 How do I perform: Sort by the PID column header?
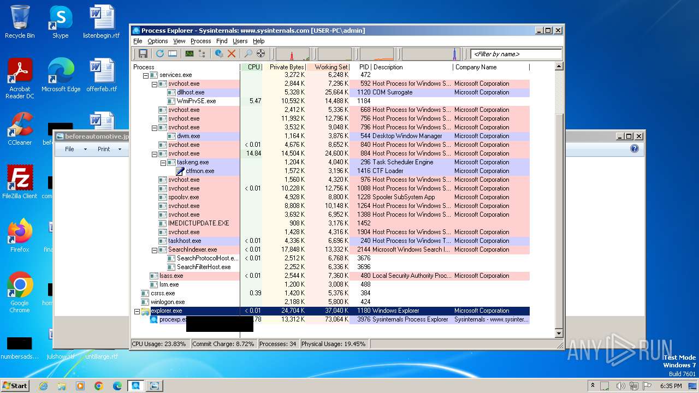[x=360, y=67]
